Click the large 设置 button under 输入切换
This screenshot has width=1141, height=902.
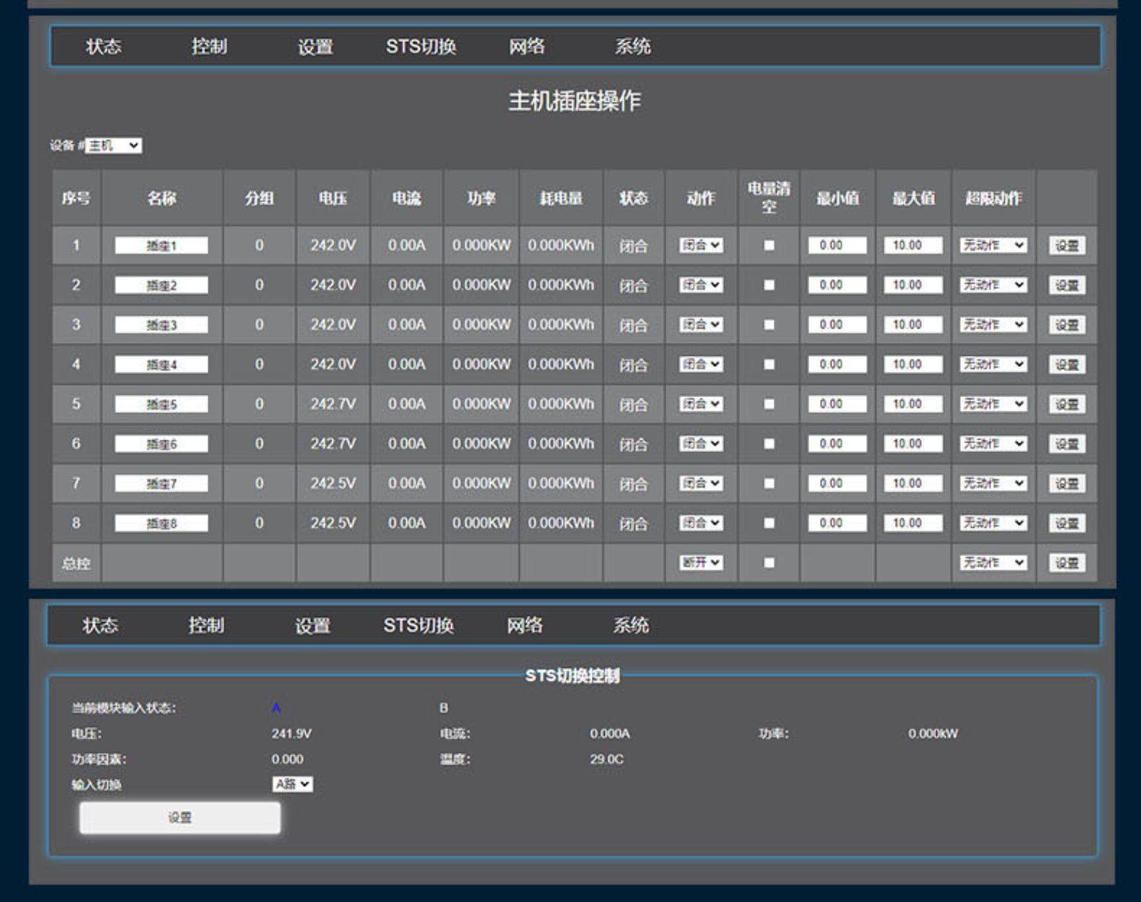tap(180, 818)
